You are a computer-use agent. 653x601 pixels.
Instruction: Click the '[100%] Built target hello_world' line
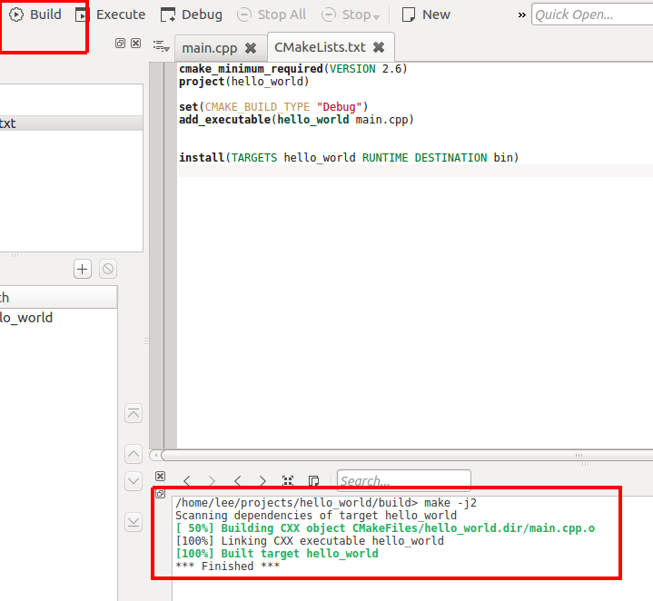click(x=277, y=554)
